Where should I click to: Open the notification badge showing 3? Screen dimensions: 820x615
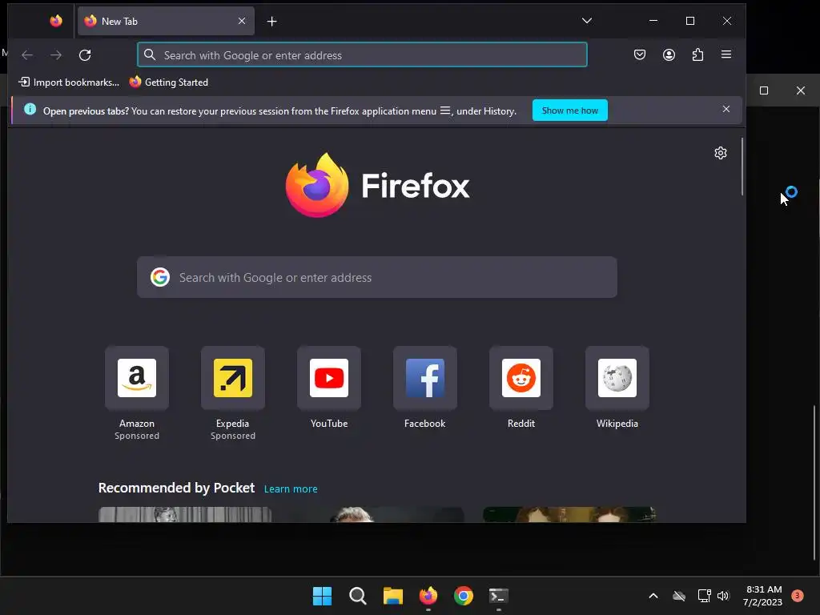pos(798,595)
